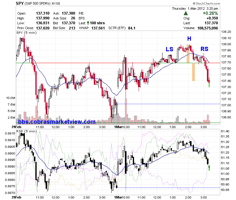
Task: Click the 0.8915 ratio axis label
Action: pos(10,133)
